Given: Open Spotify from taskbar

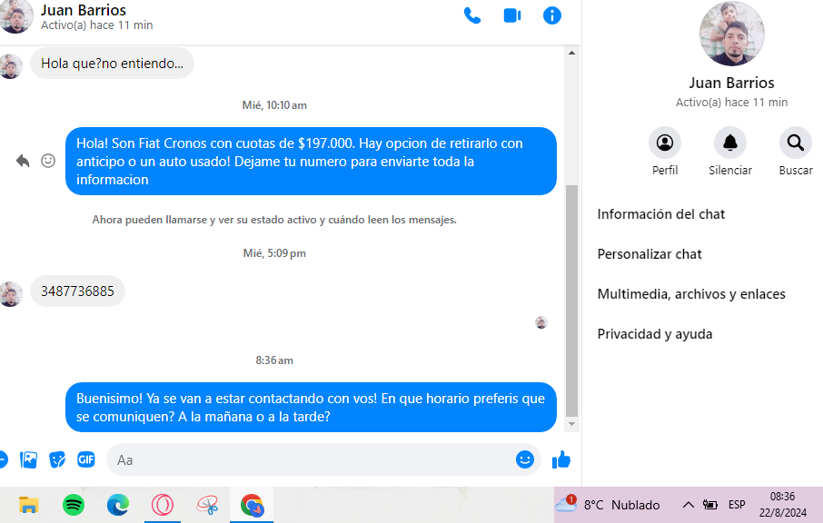Looking at the screenshot, I should tap(74, 505).
